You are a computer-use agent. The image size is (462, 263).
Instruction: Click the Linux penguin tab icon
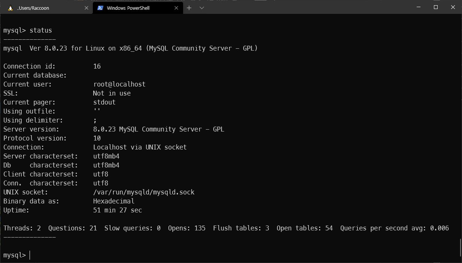pos(10,8)
